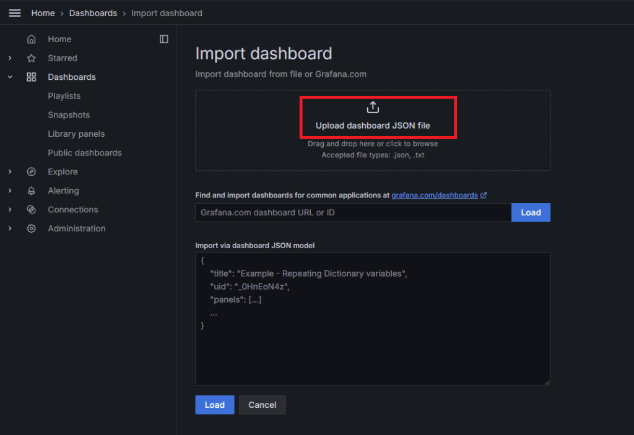
Task: Open the hamburger main menu
Action: (x=15, y=13)
